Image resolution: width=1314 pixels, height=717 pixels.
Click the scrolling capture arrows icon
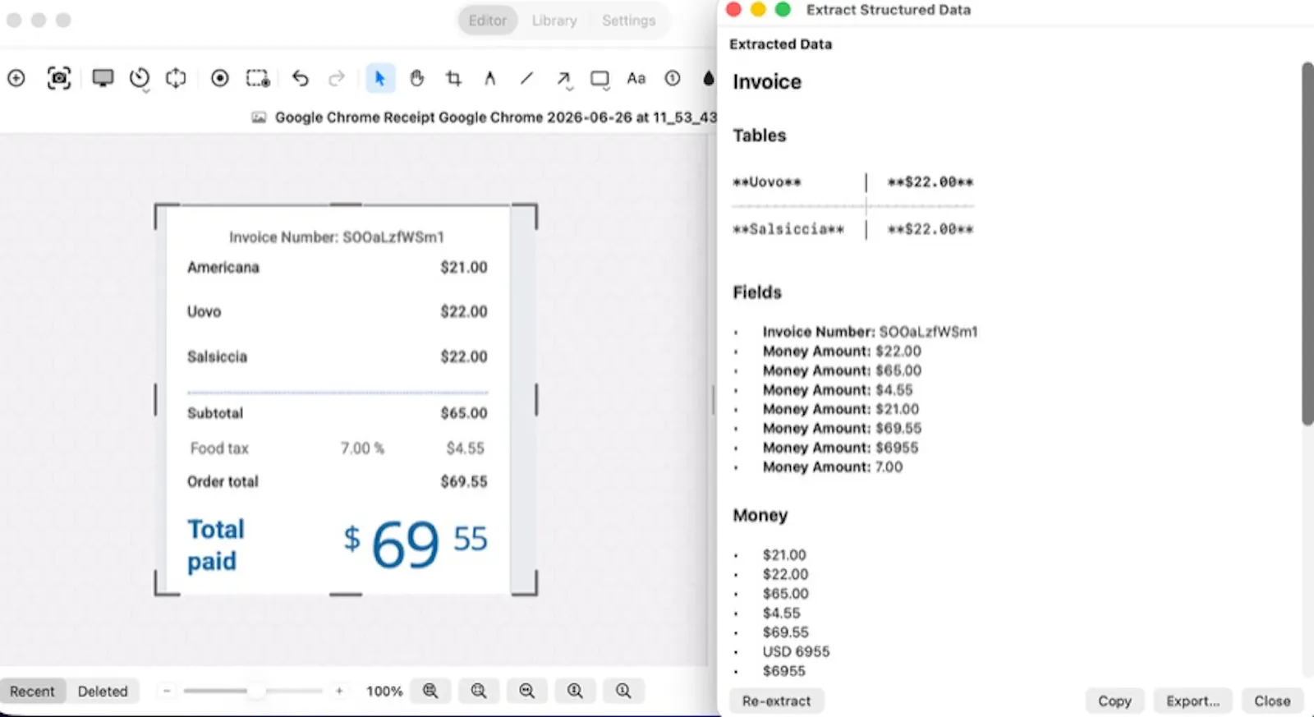176,78
